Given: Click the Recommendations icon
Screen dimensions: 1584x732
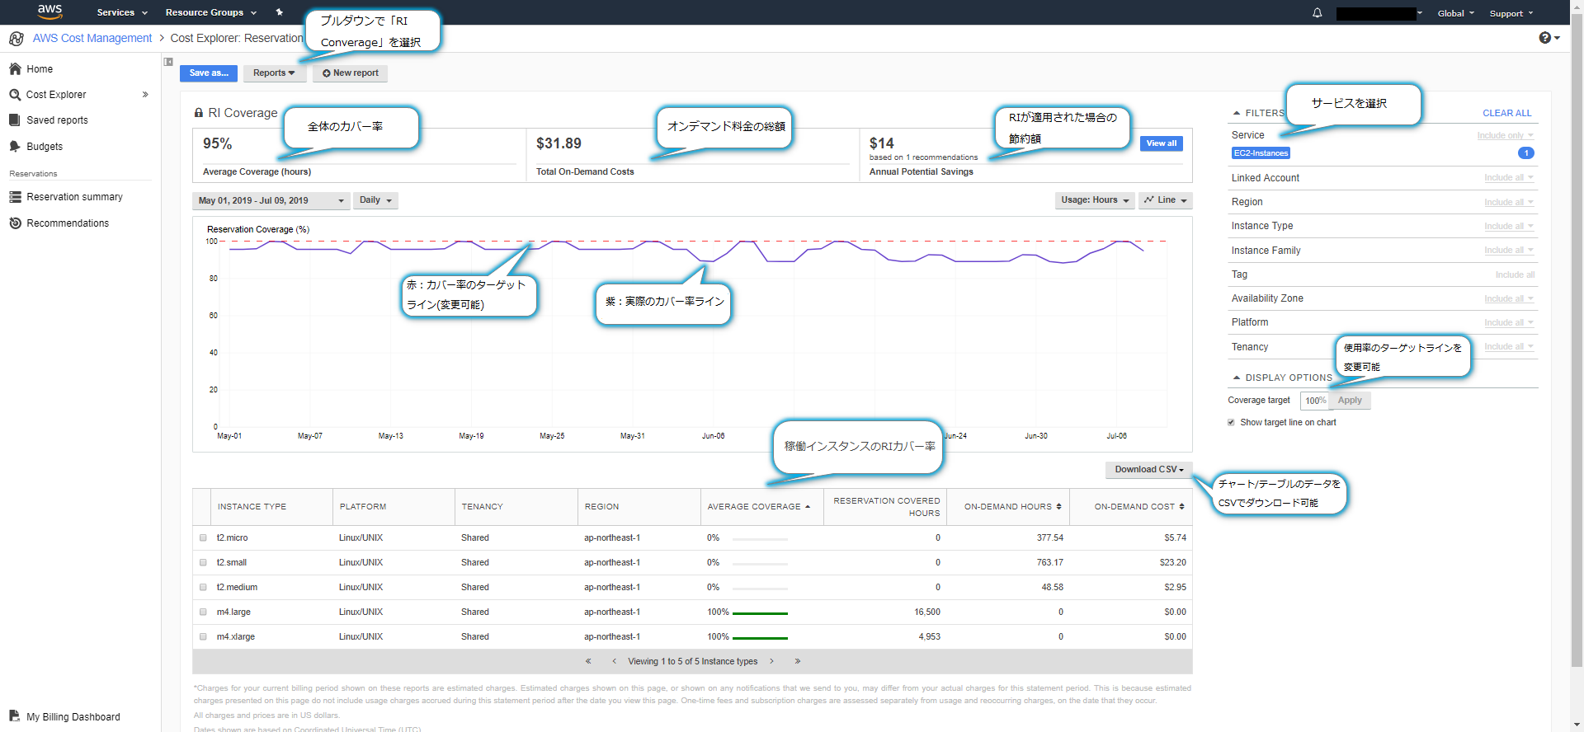Looking at the screenshot, I should click(15, 223).
